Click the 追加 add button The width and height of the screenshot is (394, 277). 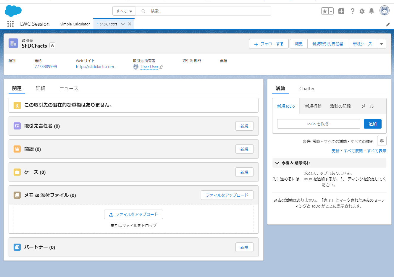pyautogui.click(x=373, y=124)
